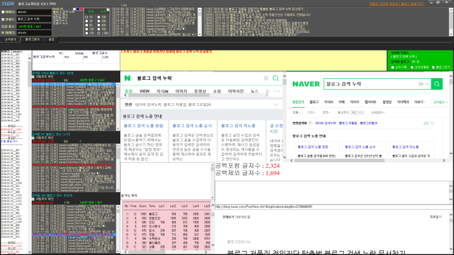Pick the white color swatch near Stack

click(74, 9)
